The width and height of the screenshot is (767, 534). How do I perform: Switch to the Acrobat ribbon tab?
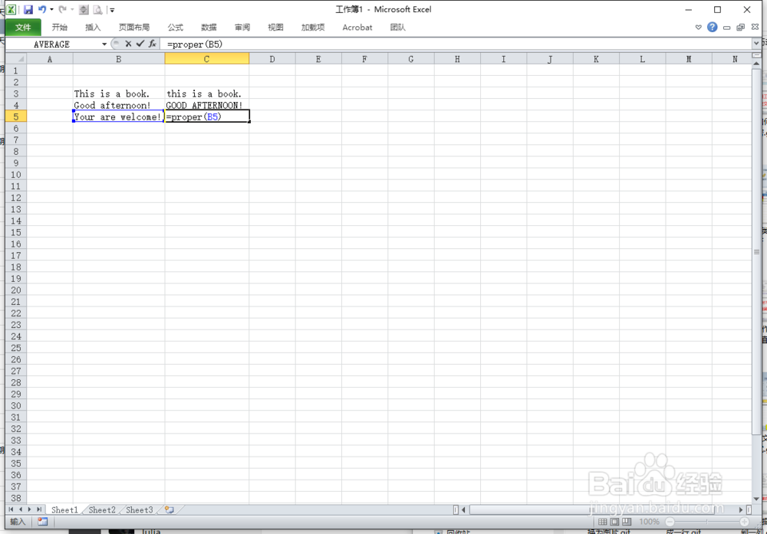point(357,28)
